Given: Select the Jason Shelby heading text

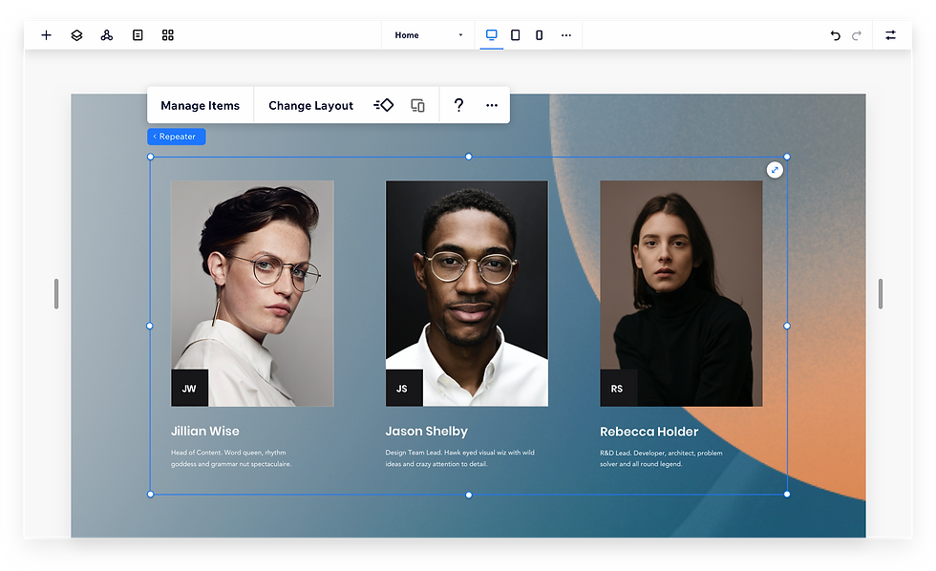Looking at the screenshot, I should [x=427, y=431].
